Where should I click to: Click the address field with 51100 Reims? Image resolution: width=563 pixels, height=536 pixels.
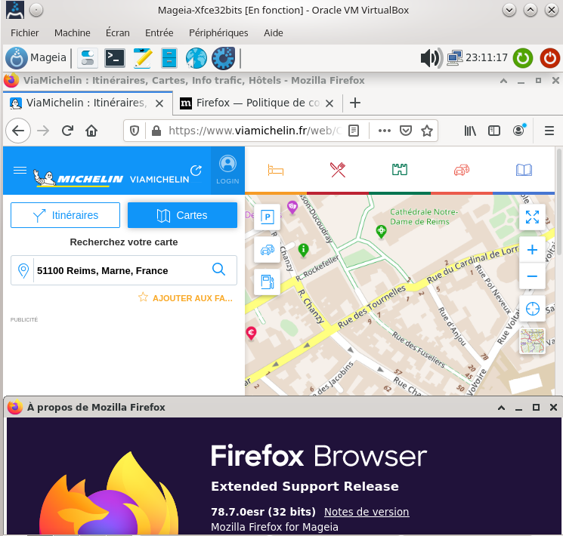122,270
